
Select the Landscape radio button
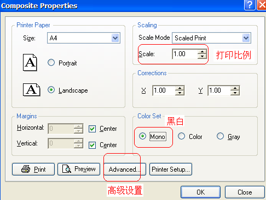click(51, 90)
